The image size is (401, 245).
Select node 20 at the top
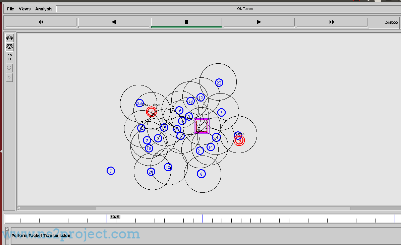point(219,83)
